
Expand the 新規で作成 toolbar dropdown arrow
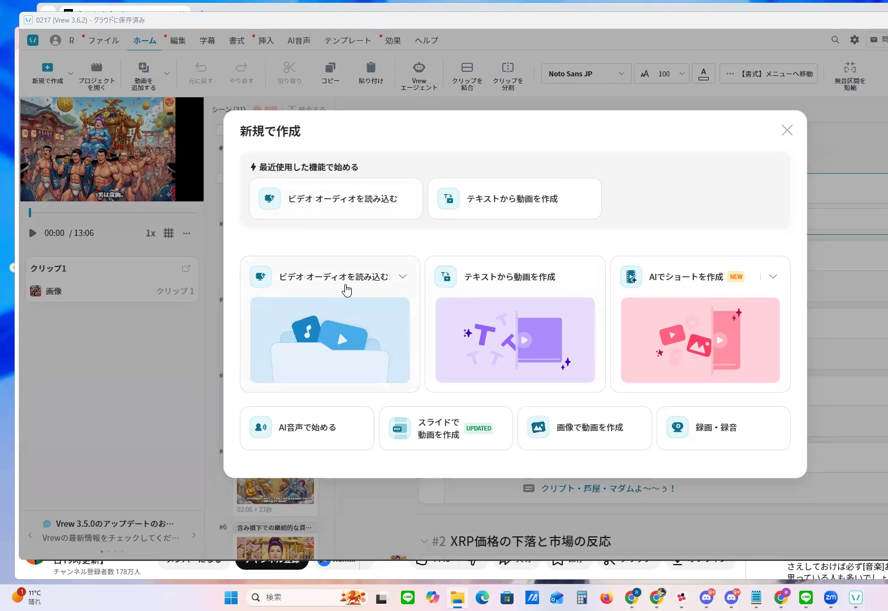71,74
